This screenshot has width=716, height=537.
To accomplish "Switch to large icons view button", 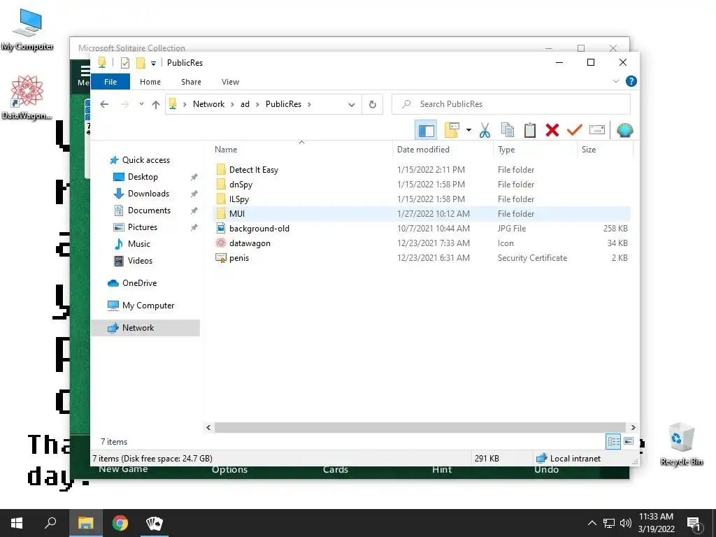I will (x=629, y=441).
